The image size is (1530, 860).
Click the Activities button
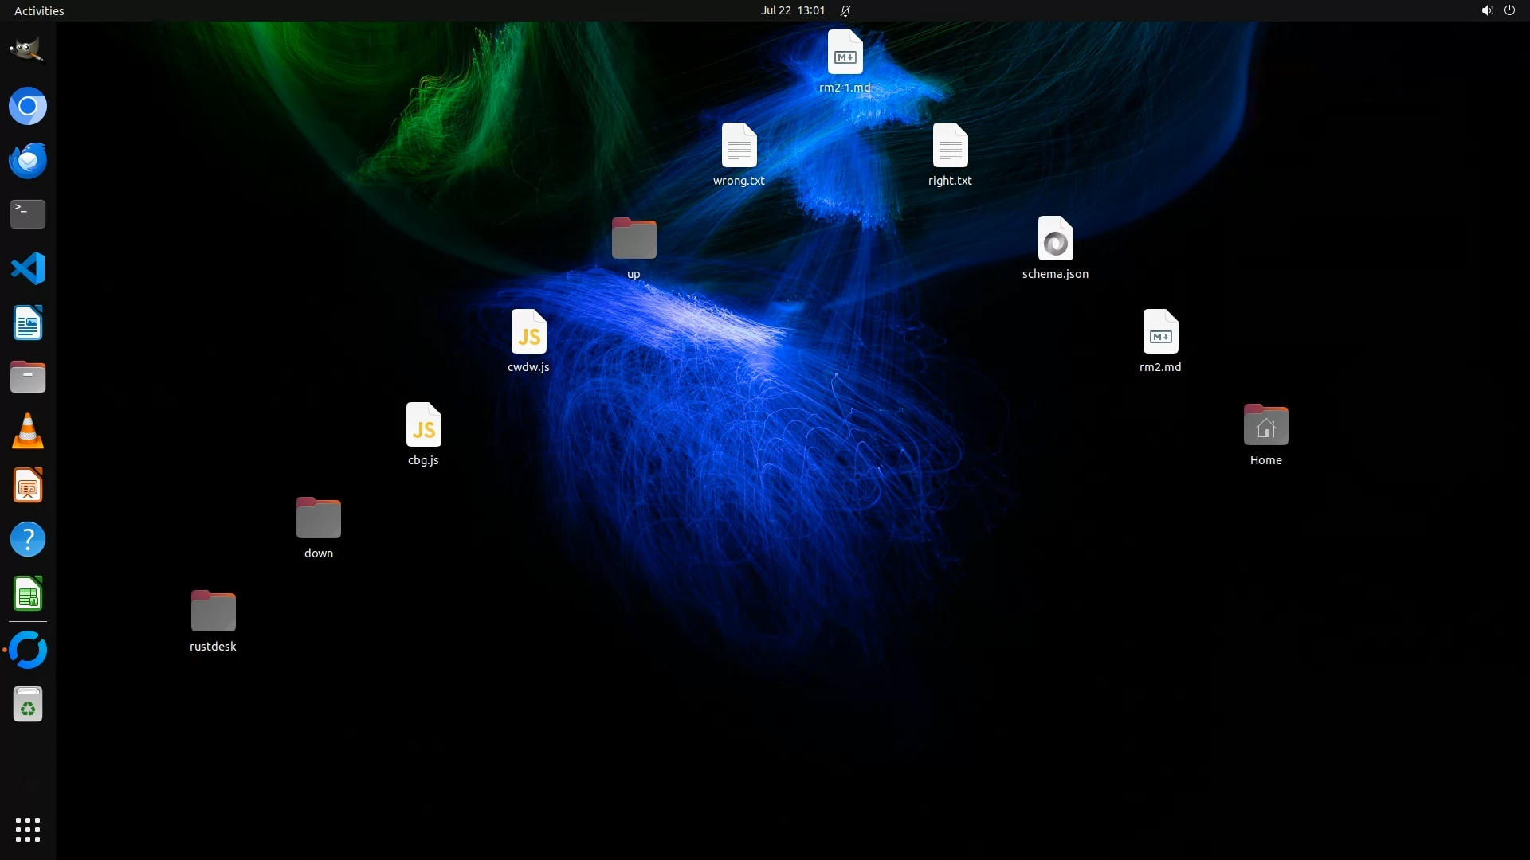[39, 10]
